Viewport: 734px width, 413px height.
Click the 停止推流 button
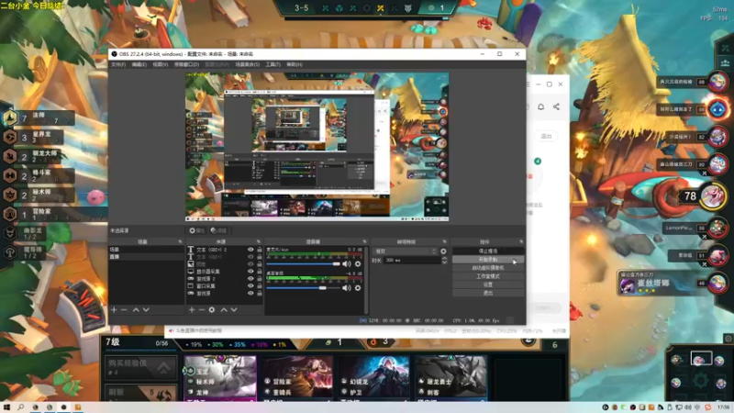[488, 251]
